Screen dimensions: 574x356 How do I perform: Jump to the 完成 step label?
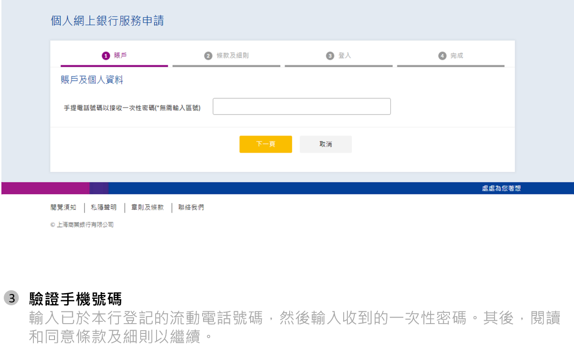tap(456, 55)
